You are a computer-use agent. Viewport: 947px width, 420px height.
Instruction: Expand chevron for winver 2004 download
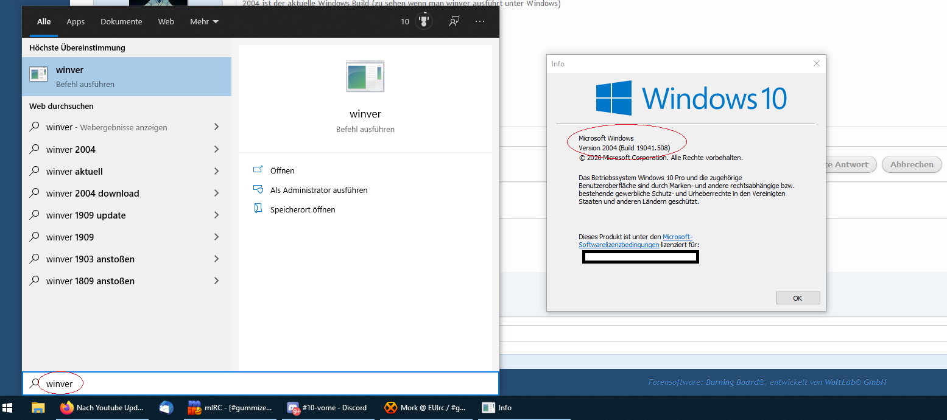pyautogui.click(x=216, y=193)
